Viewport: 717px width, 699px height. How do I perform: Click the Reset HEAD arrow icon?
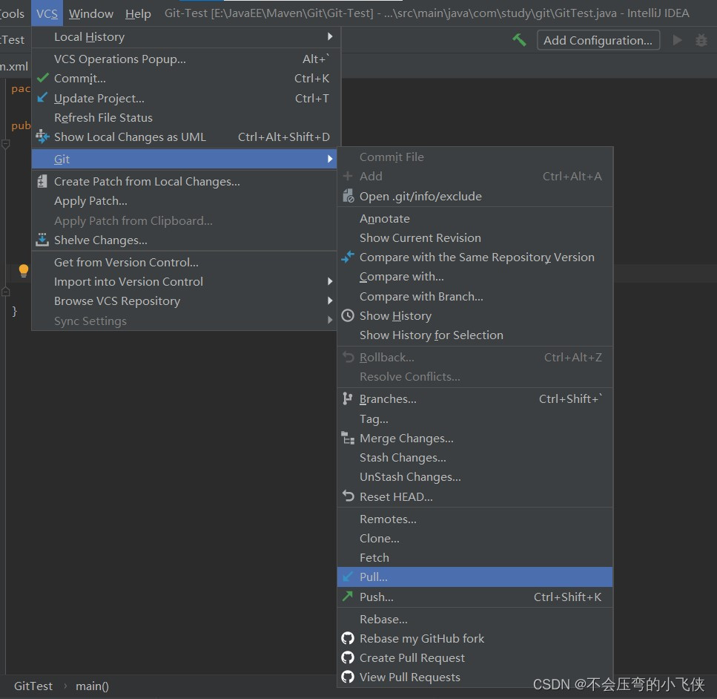coord(348,496)
